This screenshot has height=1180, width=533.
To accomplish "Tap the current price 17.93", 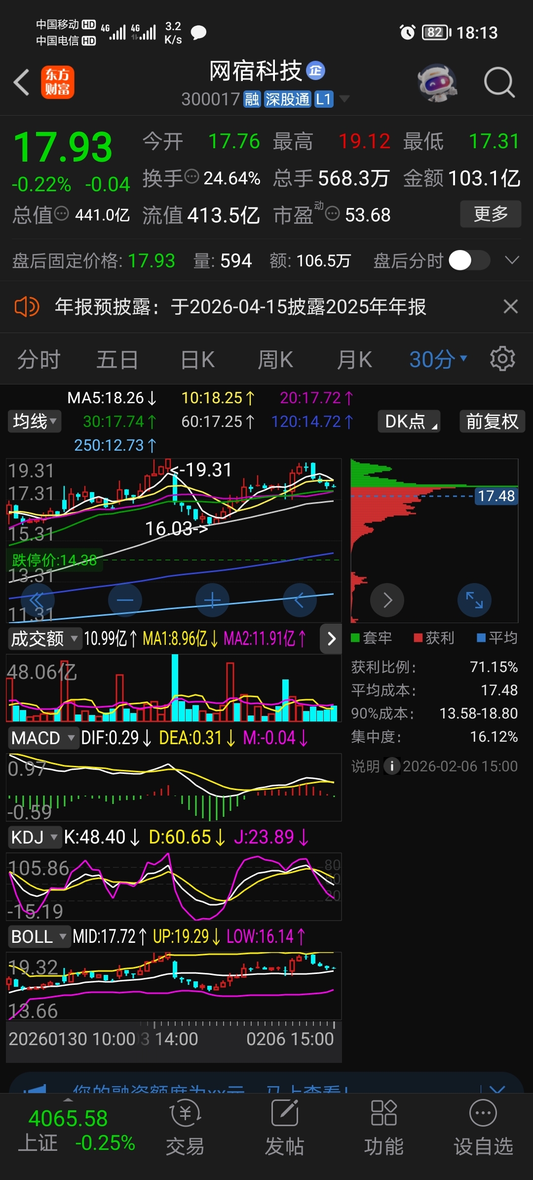I will 63,147.
